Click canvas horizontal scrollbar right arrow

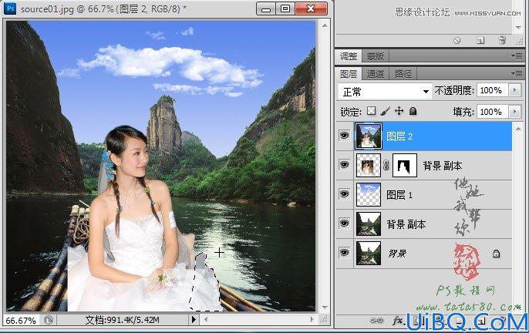click(312, 319)
